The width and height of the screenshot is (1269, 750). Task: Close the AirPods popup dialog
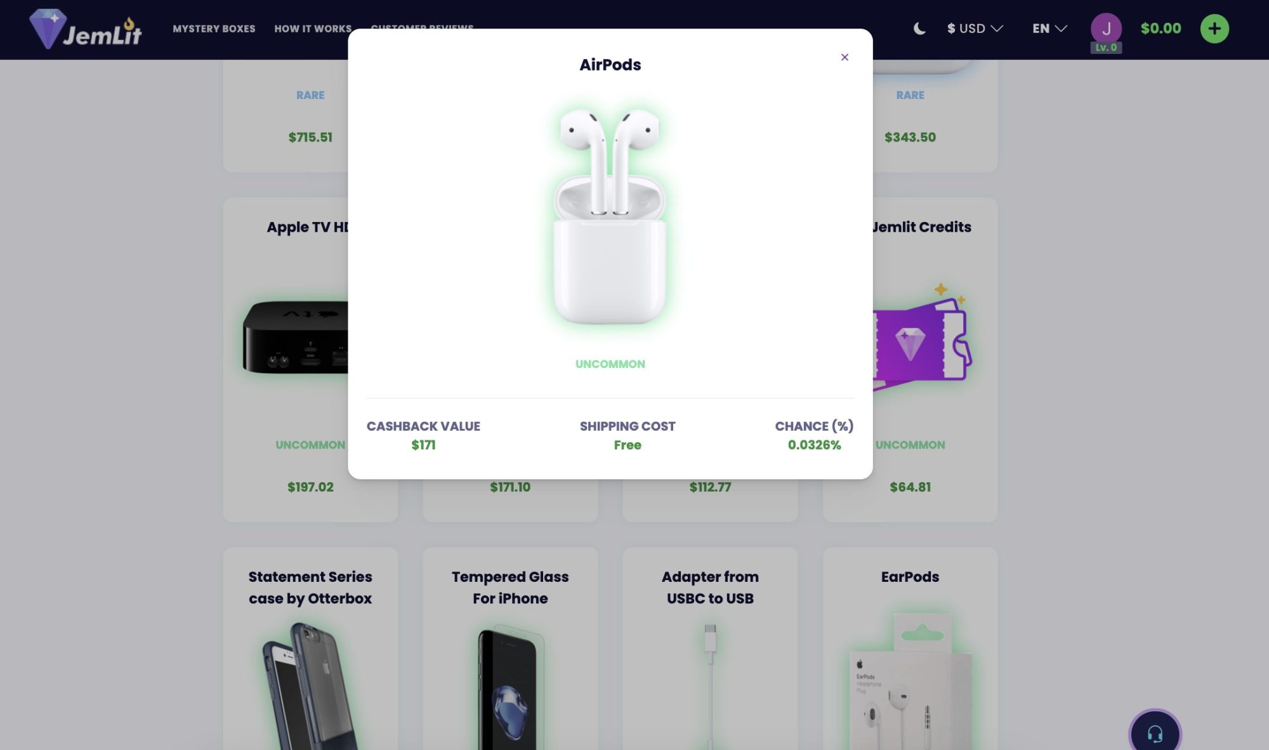845,57
